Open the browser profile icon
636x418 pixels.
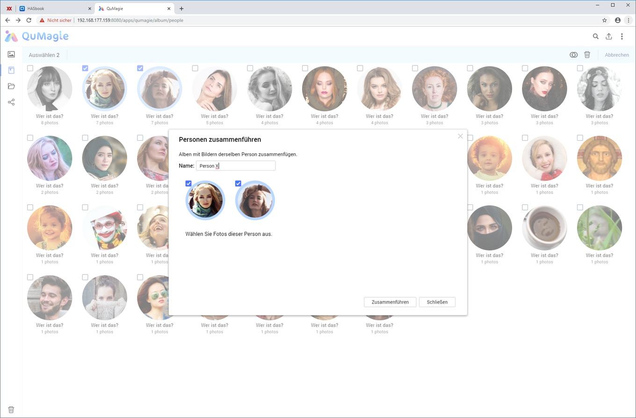coord(617,20)
